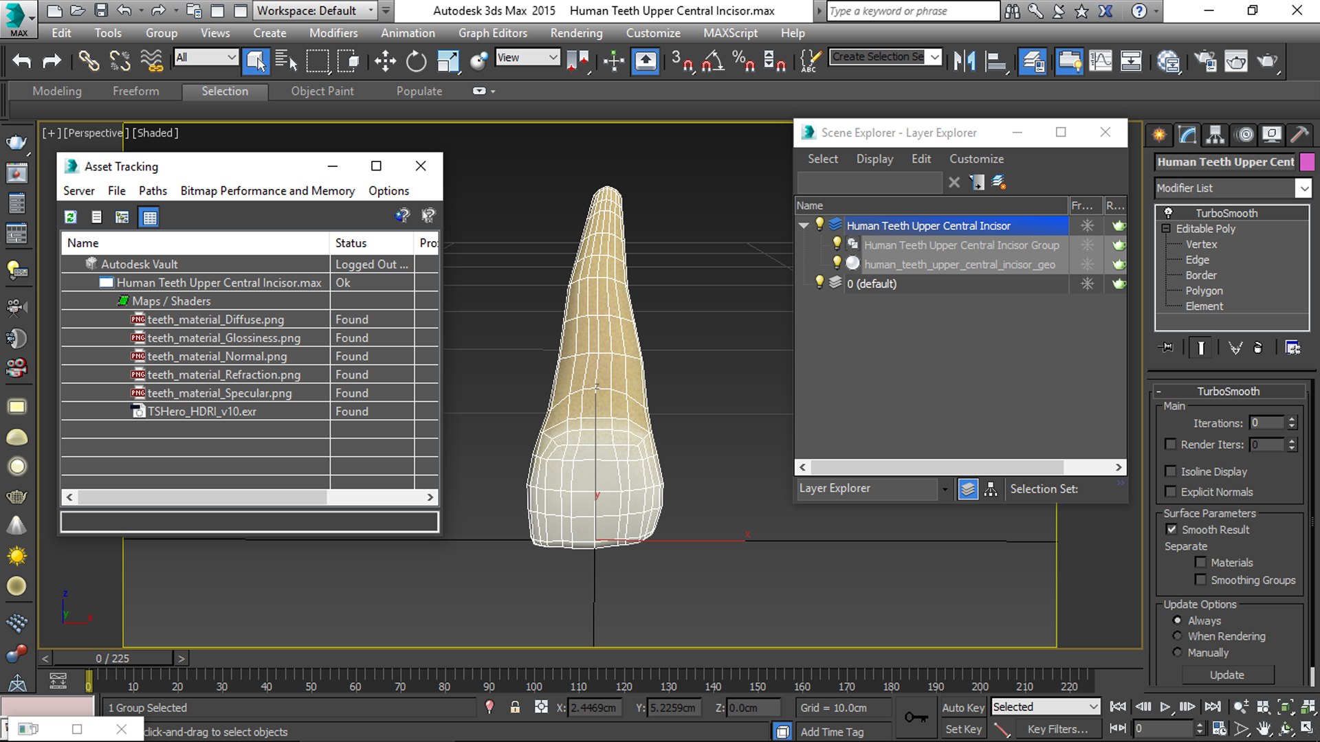The image size is (1320, 742).
Task: Open Select by Name list tool
Action: coord(286,61)
